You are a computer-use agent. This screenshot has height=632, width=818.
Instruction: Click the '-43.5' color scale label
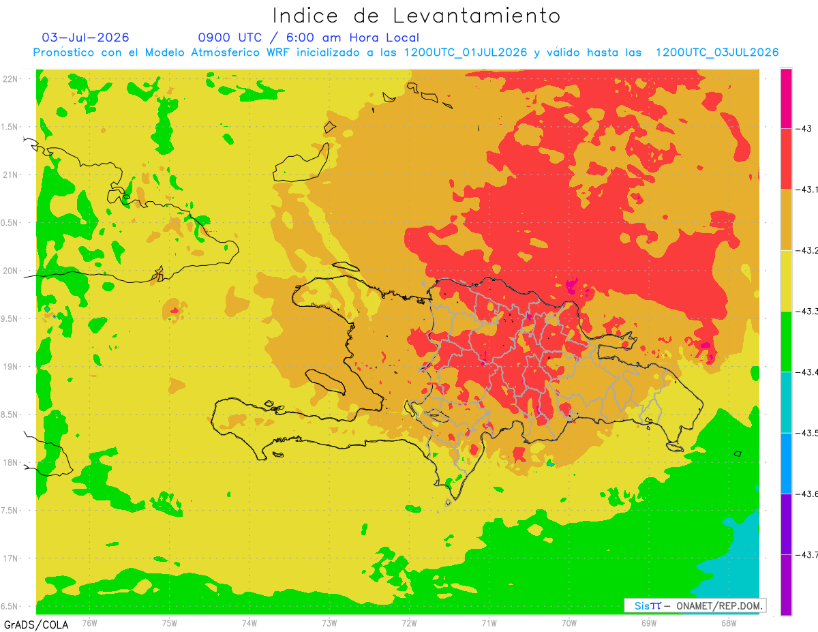click(x=807, y=433)
